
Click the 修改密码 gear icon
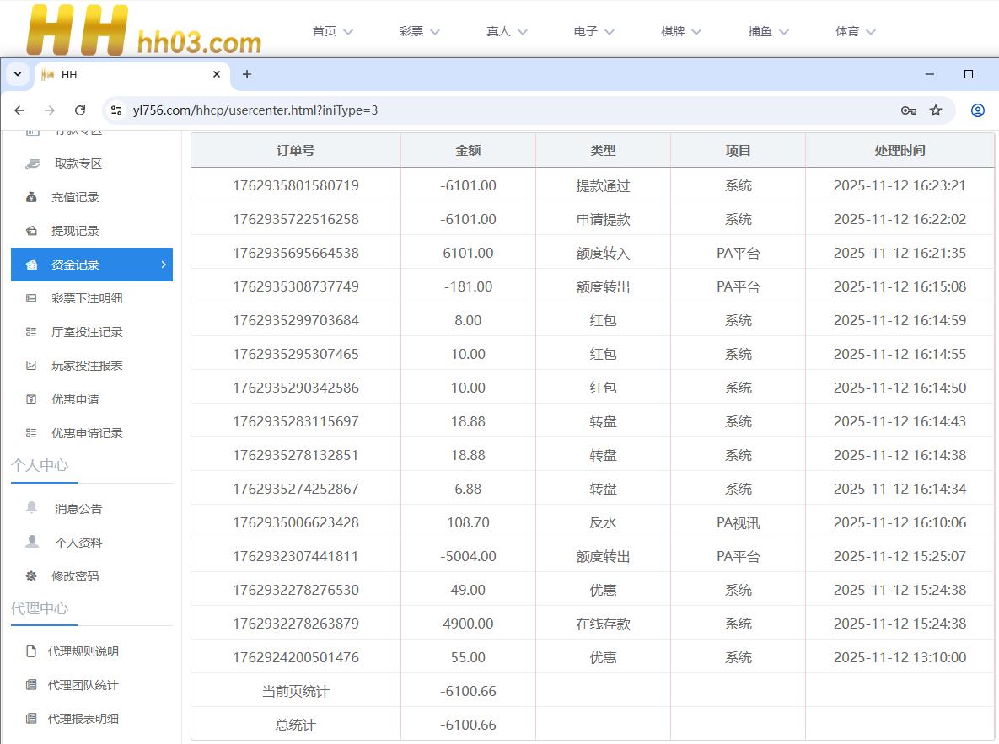pos(31,576)
